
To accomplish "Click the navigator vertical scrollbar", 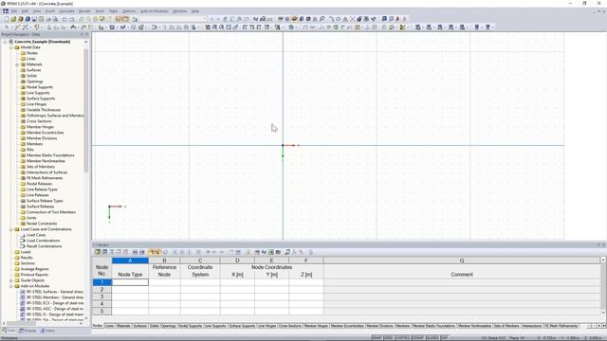I will point(86,110).
